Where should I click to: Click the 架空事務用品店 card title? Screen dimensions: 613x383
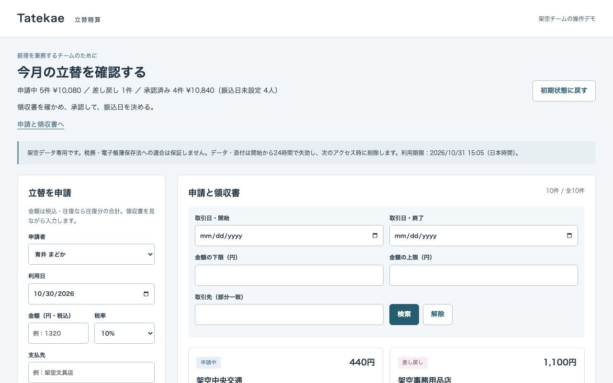(425, 380)
